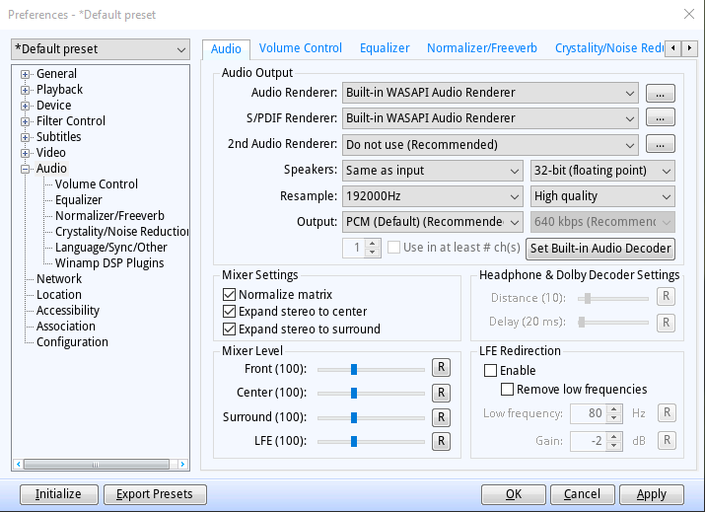The width and height of the screenshot is (705, 512).
Task: Click the Center level slider handle
Action: coord(354,394)
